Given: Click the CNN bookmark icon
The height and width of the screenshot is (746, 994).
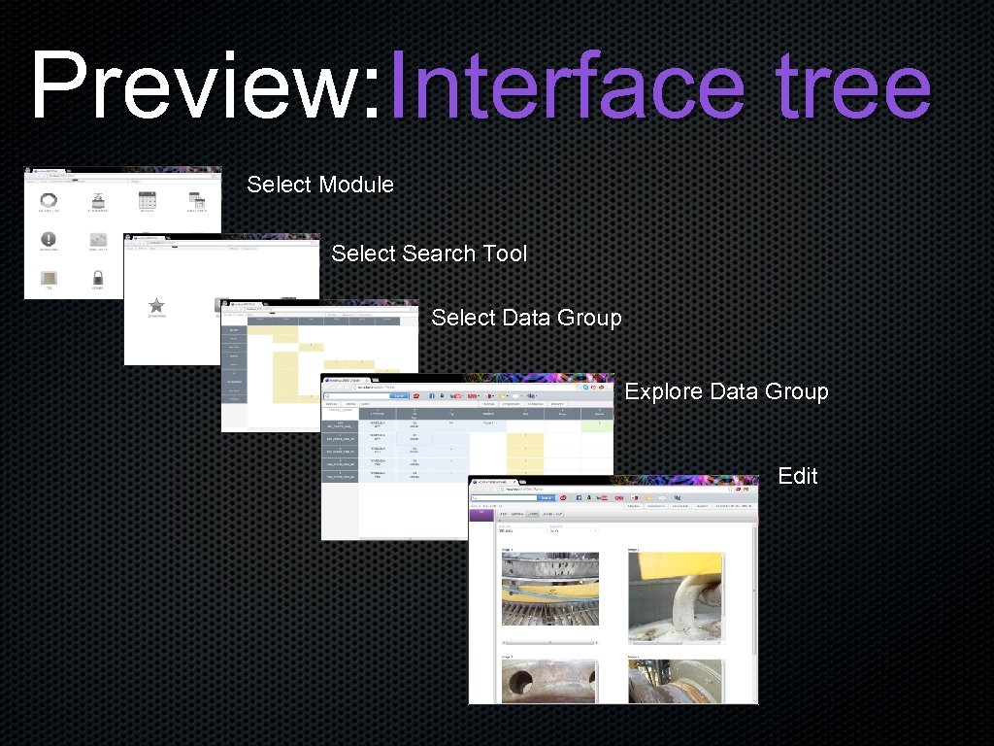Looking at the screenshot, I should pos(619,498).
